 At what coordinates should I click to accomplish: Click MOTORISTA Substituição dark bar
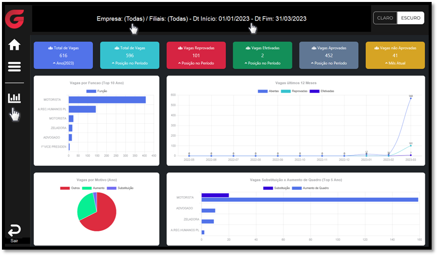click(215, 195)
